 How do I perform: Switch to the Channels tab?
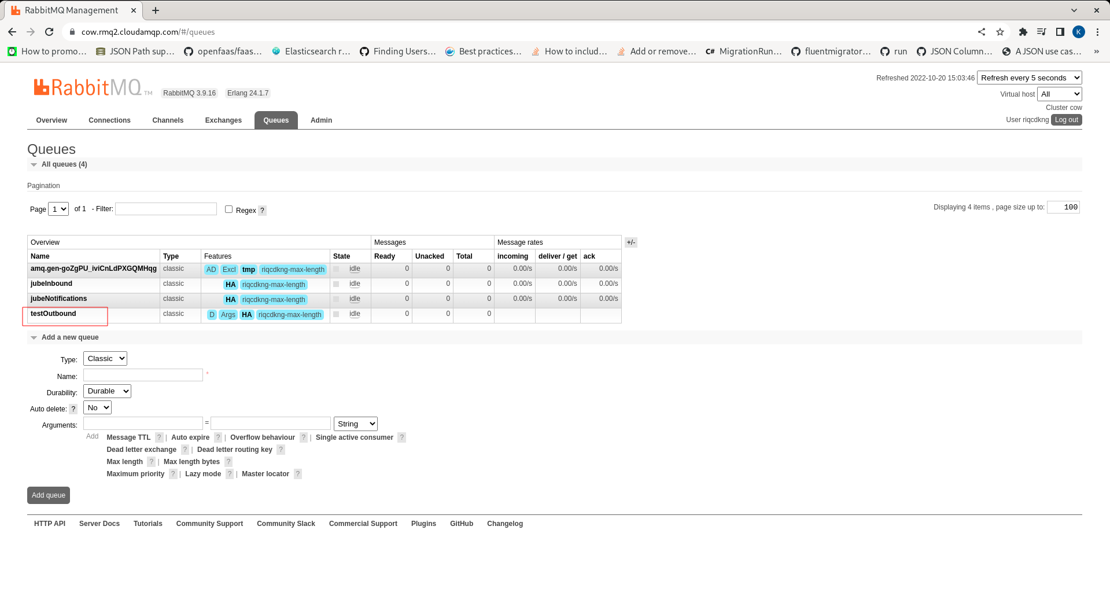(168, 120)
